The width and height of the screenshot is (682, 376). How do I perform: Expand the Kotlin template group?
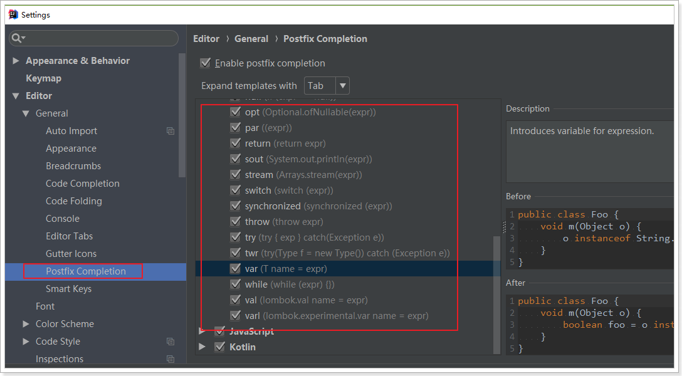point(202,347)
